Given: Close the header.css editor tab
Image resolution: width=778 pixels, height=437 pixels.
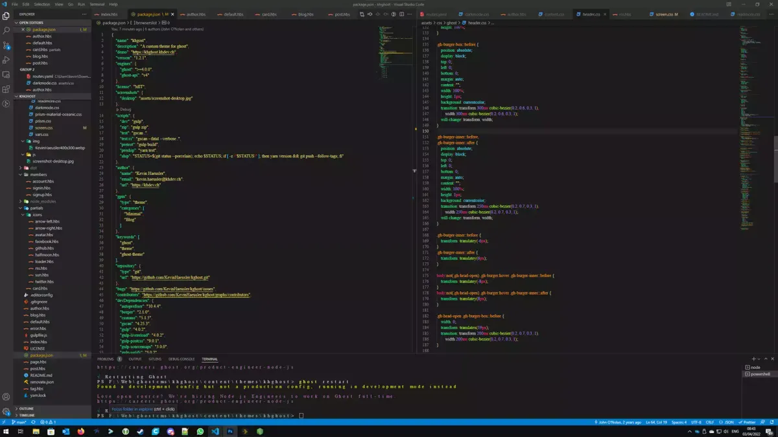Looking at the screenshot, I should 606,14.
